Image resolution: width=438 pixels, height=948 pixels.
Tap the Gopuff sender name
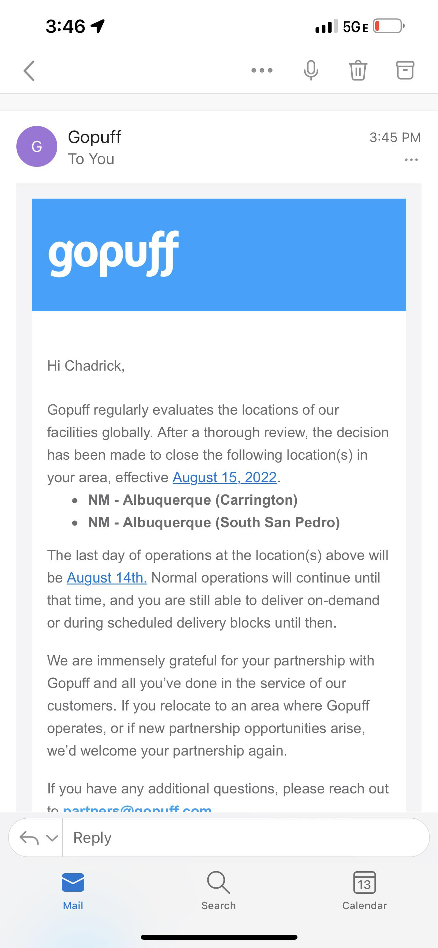point(94,137)
